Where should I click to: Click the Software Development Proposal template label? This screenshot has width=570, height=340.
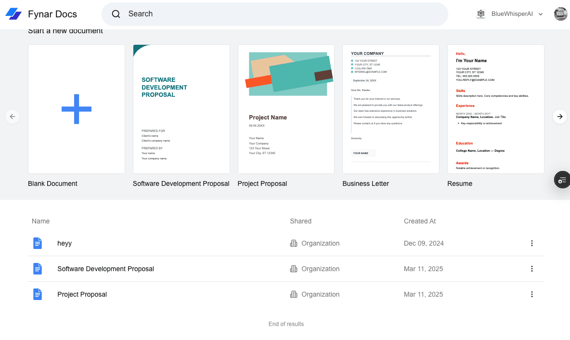181,183
